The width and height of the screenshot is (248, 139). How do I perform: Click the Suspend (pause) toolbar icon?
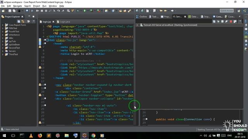tap(42, 11)
